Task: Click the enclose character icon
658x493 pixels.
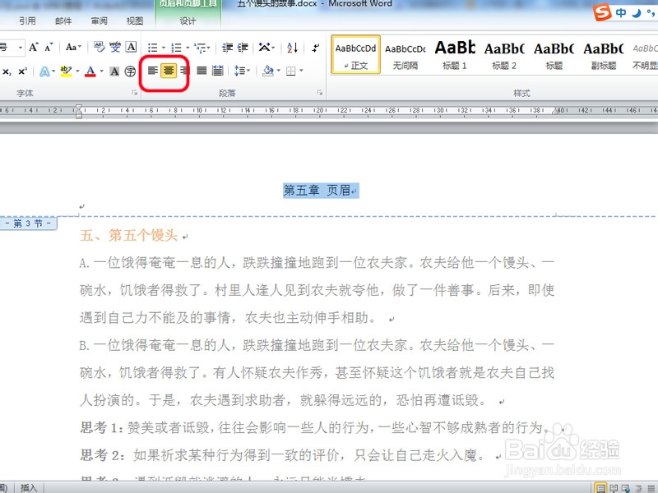Action: [x=130, y=71]
